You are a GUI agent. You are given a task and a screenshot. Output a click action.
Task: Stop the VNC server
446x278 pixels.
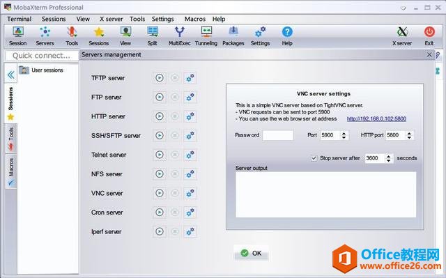click(175, 193)
